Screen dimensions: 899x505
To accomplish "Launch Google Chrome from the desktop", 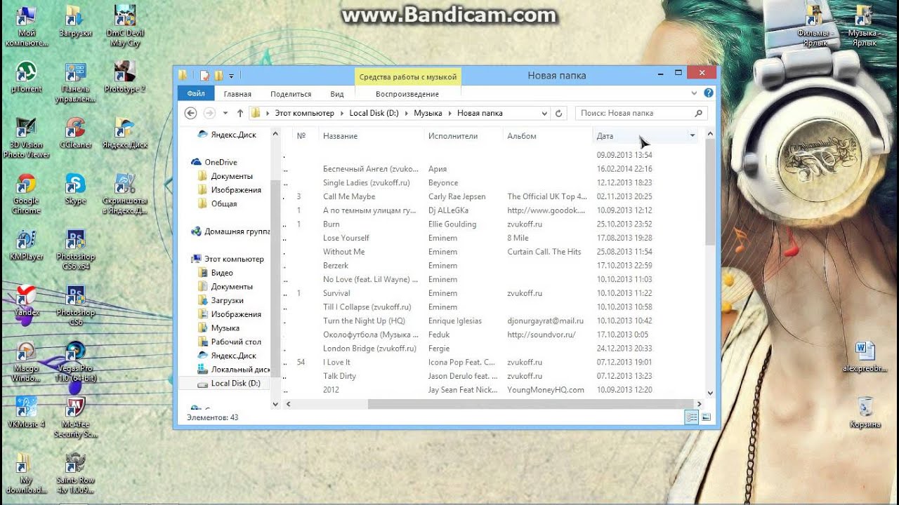I will pos(27,194).
